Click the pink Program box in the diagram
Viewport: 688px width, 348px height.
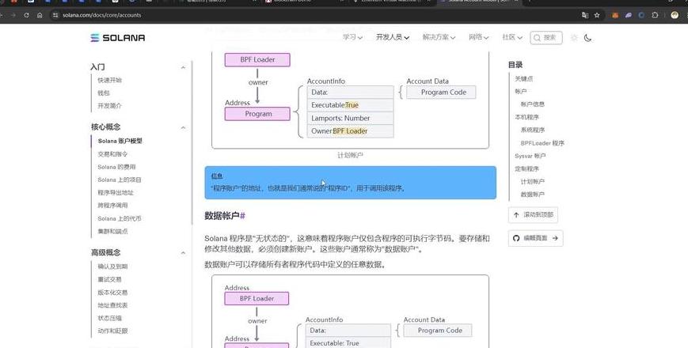[x=257, y=114]
